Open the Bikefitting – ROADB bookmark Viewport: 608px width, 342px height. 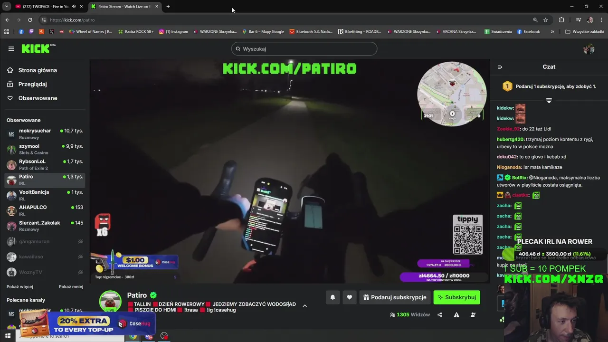tap(360, 32)
